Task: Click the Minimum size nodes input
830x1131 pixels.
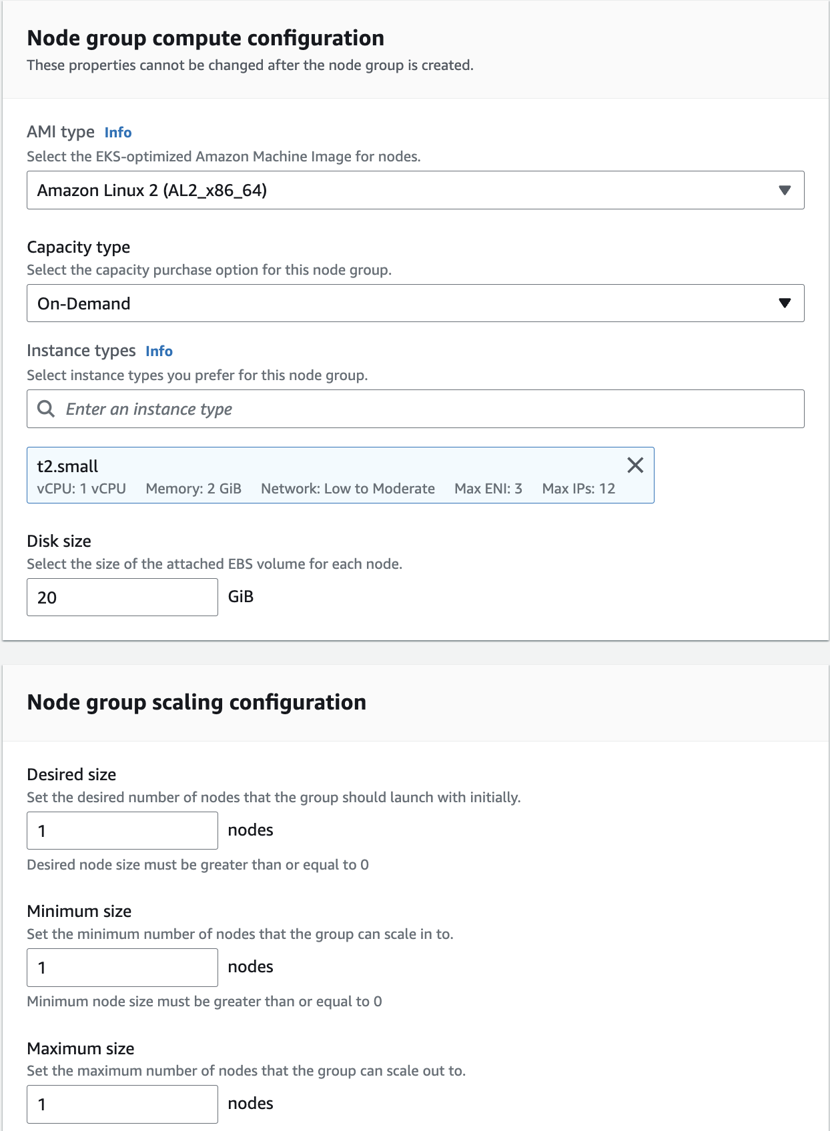Action: point(122,967)
